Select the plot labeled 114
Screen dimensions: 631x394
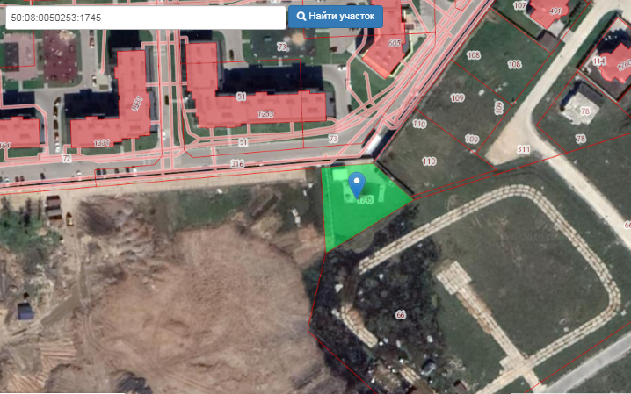pos(598,61)
